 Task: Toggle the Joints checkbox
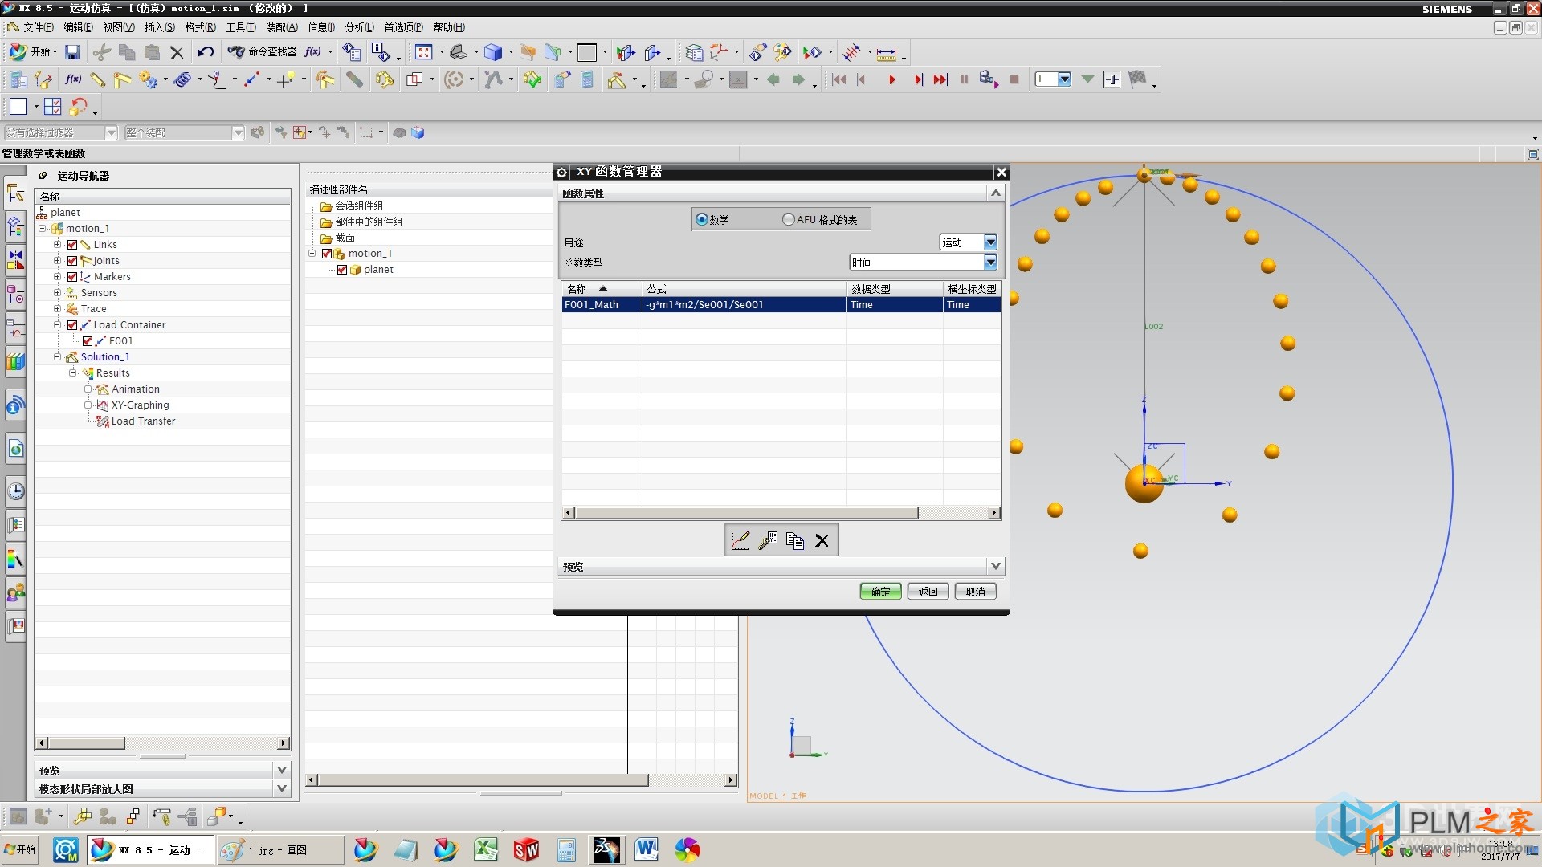tap(72, 261)
